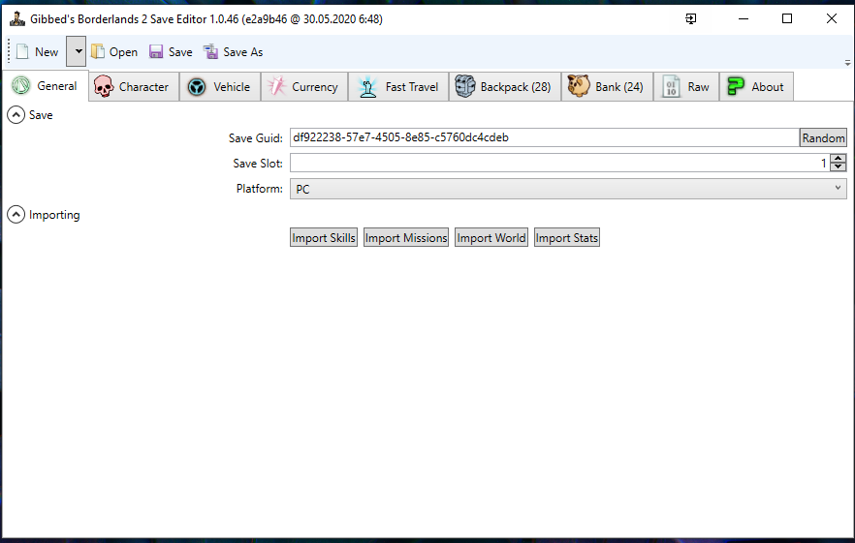
Task: Click the Bank piggy icon
Action: (x=579, y=86)
